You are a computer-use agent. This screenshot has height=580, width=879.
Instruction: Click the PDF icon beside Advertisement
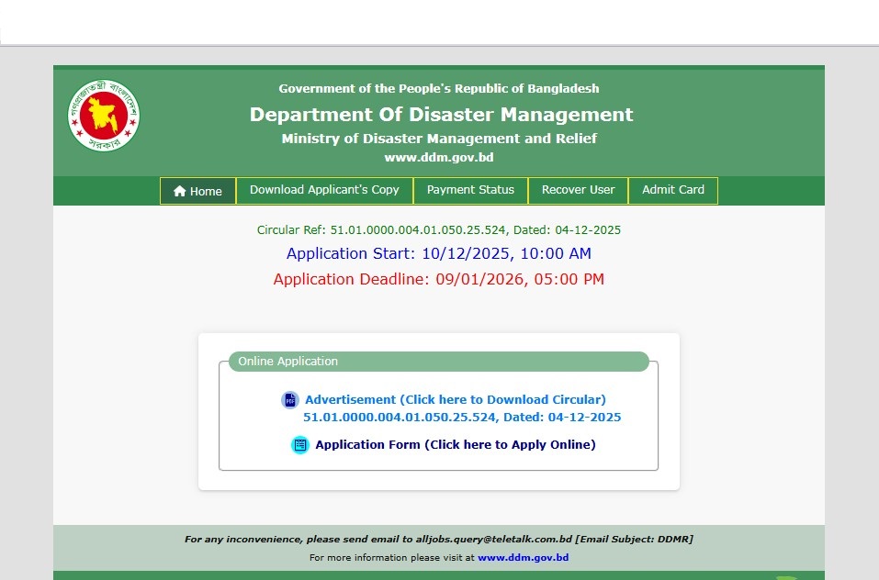point(290,400)
